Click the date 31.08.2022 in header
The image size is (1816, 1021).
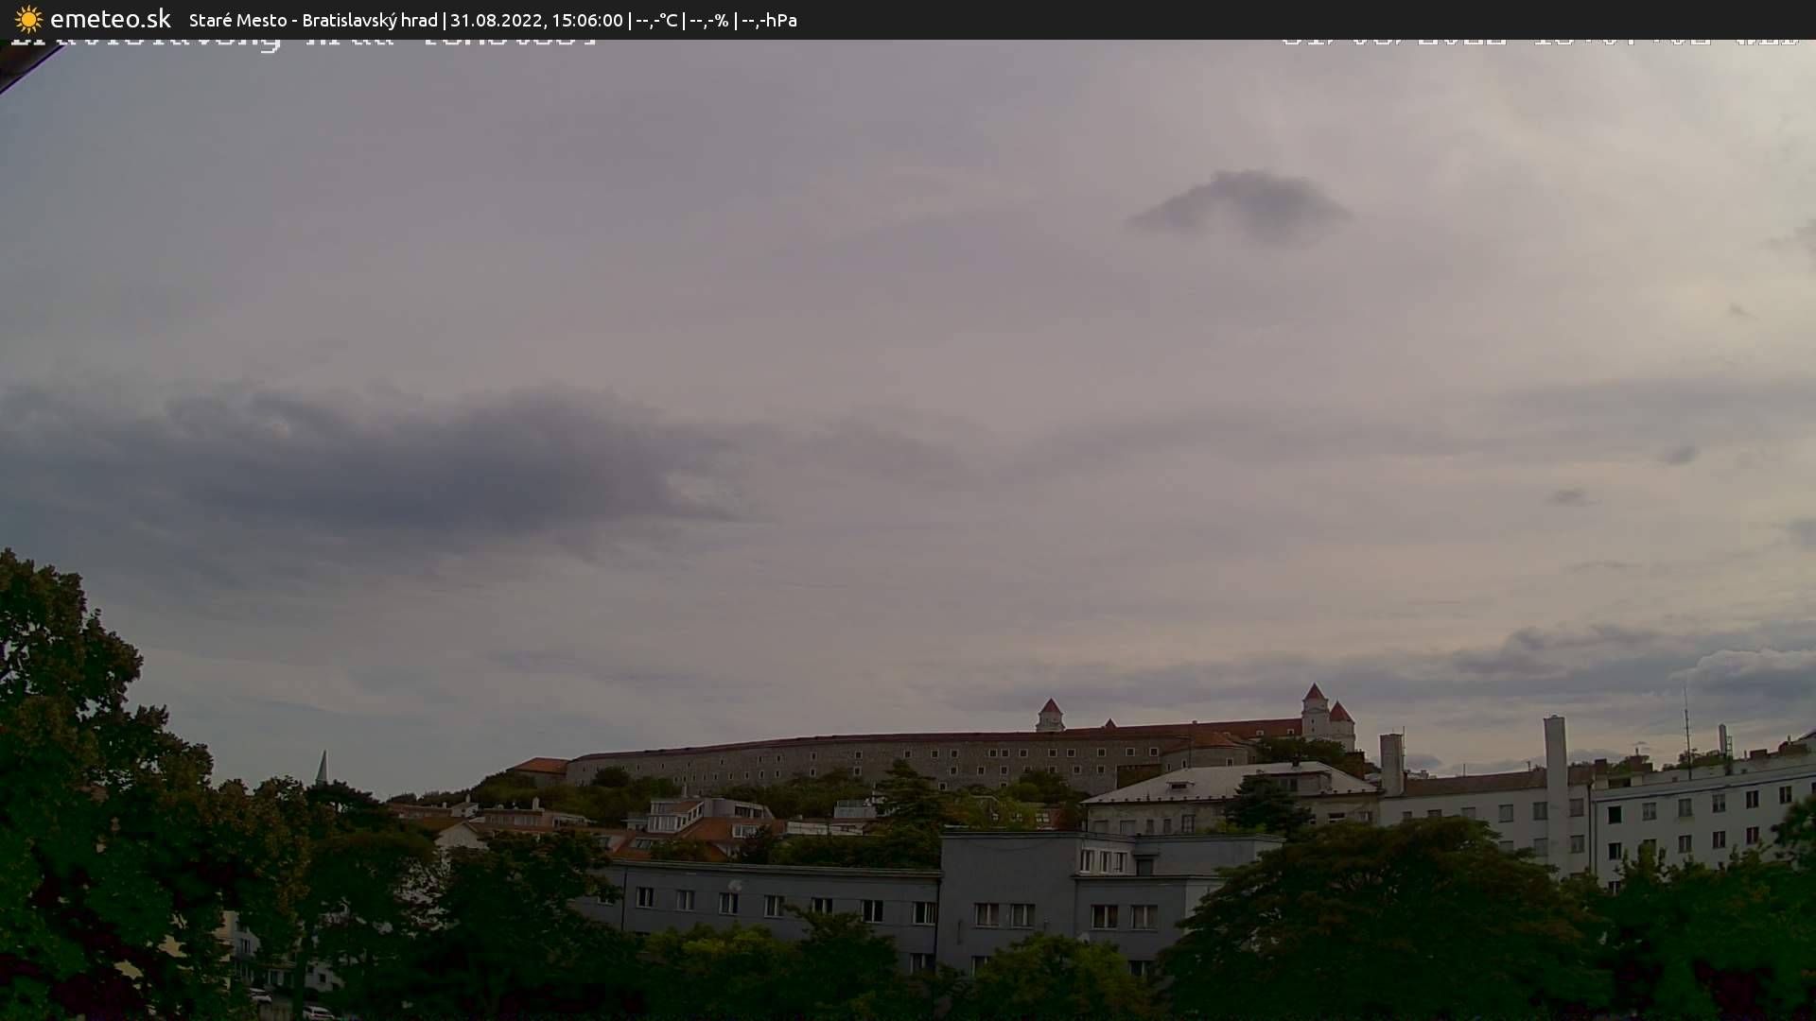coord(496,20)
